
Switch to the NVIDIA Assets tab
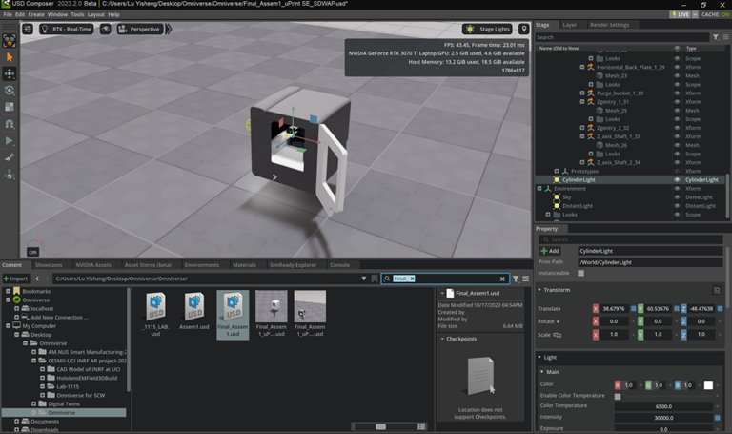[93, 265]
